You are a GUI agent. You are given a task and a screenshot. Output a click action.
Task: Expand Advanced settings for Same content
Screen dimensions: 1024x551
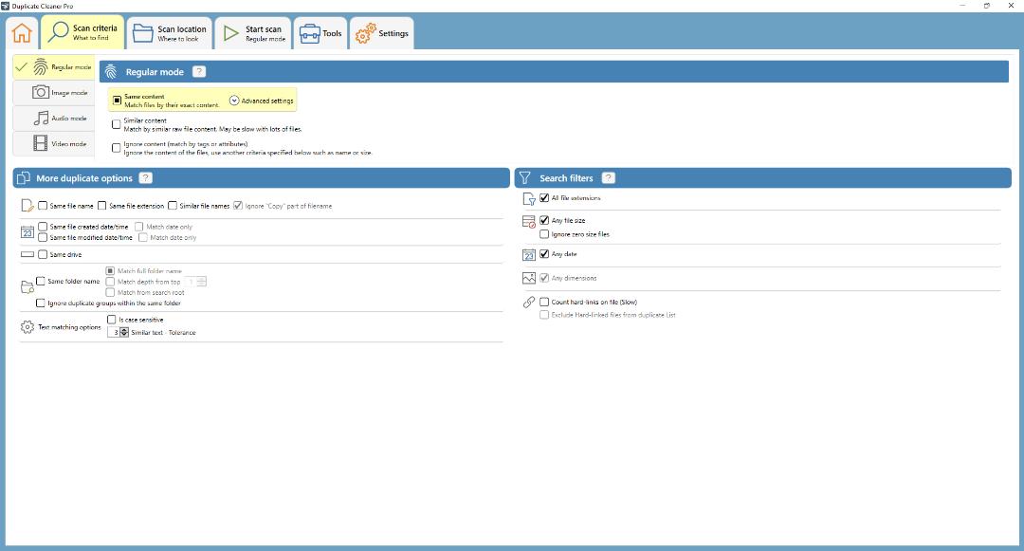[x=262, y=101]
